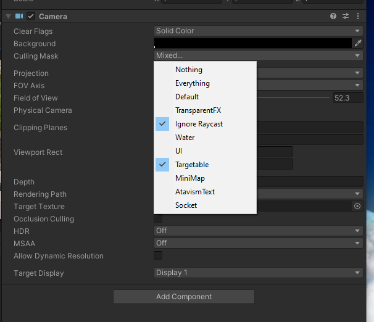Click the Camera component video icon
The width and height of the screenshot is (374, 322).
point(19,16)
